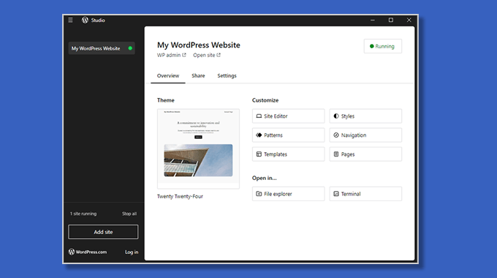This screenshot has width=497, height=278.
Task: Select My WordPress Website in sidebar
Action: click(x=102, y=48)
